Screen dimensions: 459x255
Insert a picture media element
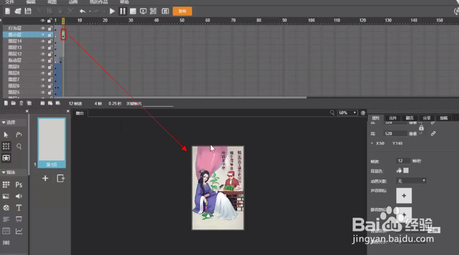coord(6,196)
